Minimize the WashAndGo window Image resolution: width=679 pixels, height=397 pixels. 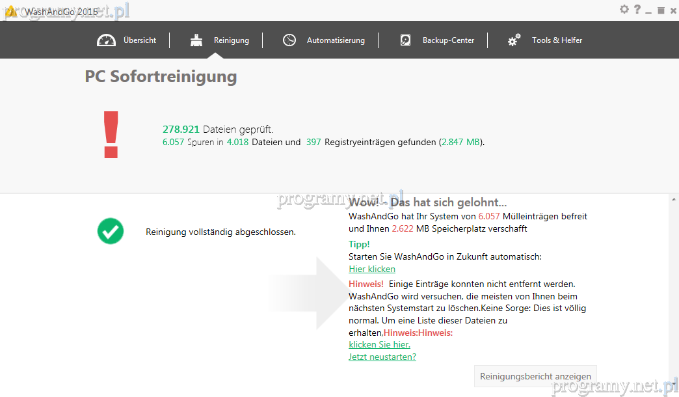click(649, 10)
